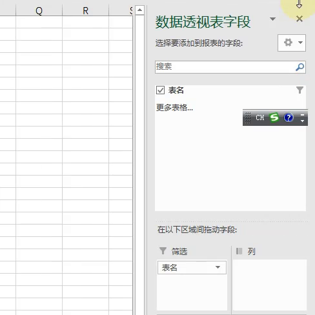Open the 更多表格... link

tap(174, 107)
